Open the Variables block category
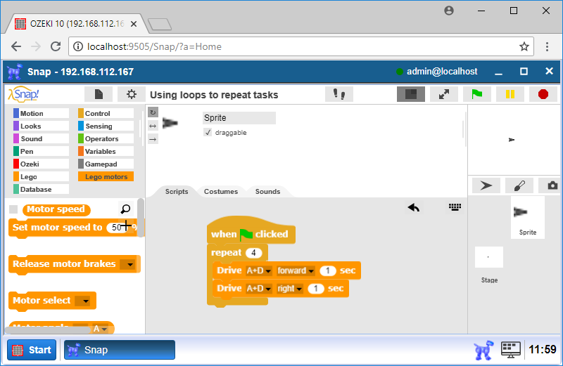This screenshot has width=563, height=366. click(x=106, y=151)
